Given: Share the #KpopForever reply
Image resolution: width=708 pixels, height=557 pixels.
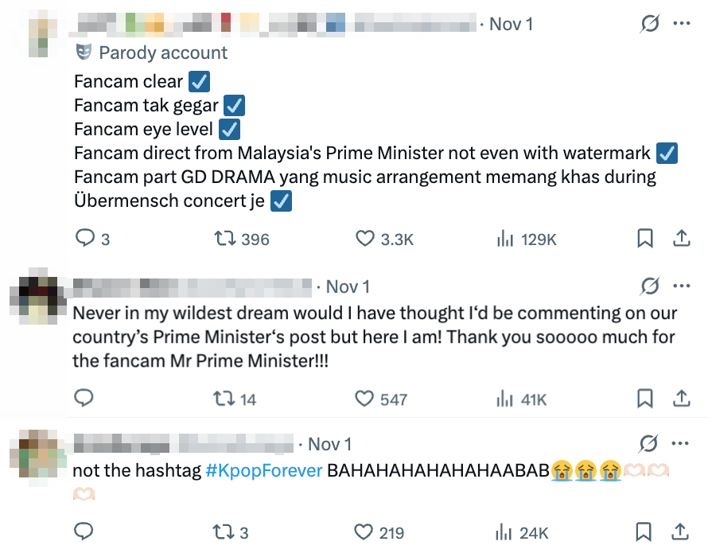Looking at the screenshot, I should [x=682, y=532].
